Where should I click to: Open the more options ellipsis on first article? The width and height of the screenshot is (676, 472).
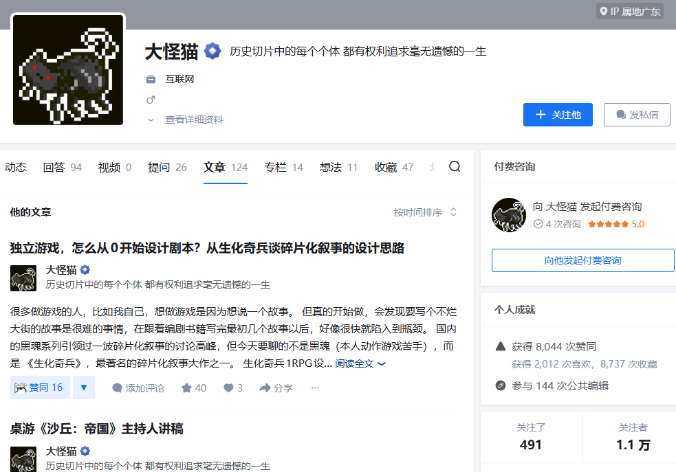pyautogui.click(x=315, y=387)
